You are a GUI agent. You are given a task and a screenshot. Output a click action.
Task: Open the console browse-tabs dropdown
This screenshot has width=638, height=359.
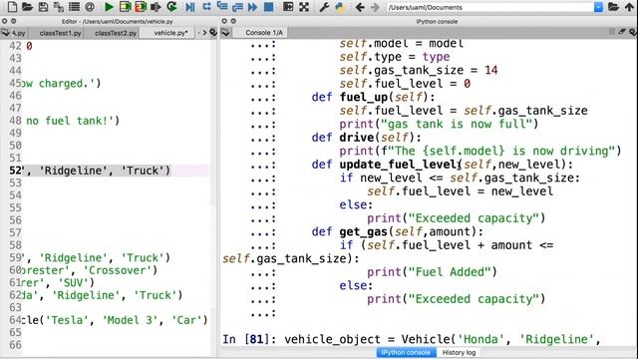(226, 33)
